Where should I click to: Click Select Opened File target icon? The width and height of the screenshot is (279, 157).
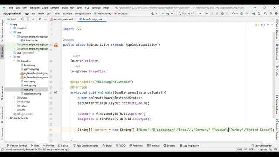click(23, 19)
